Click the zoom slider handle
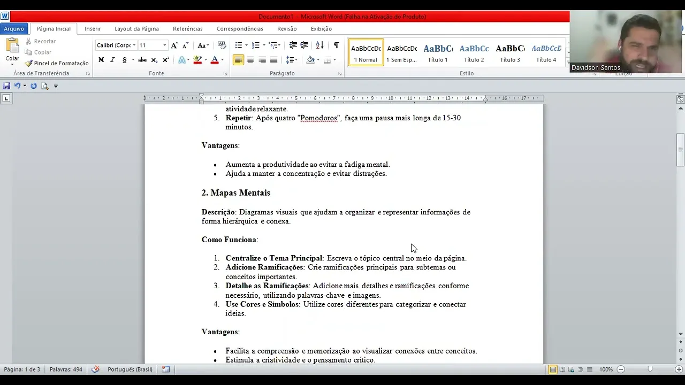685x385 pixels. (650, 369)
